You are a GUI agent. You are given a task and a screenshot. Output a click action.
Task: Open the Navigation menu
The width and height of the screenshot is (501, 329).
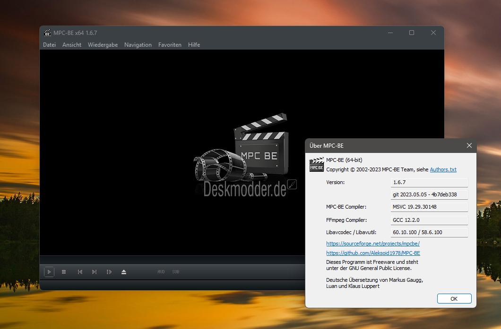pos(138,45)
